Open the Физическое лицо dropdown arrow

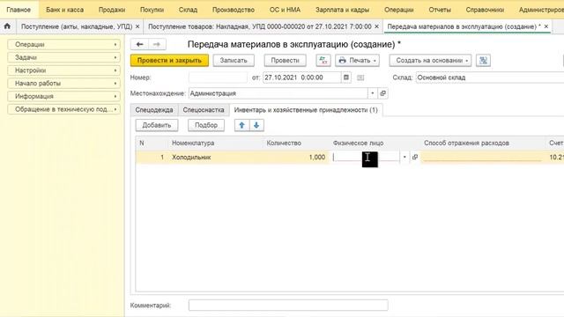coord(404,157)
